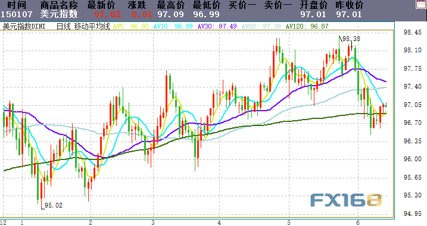Click the 日线 period label
Viewport: 427px width, 226px height.
coord(64,26)
